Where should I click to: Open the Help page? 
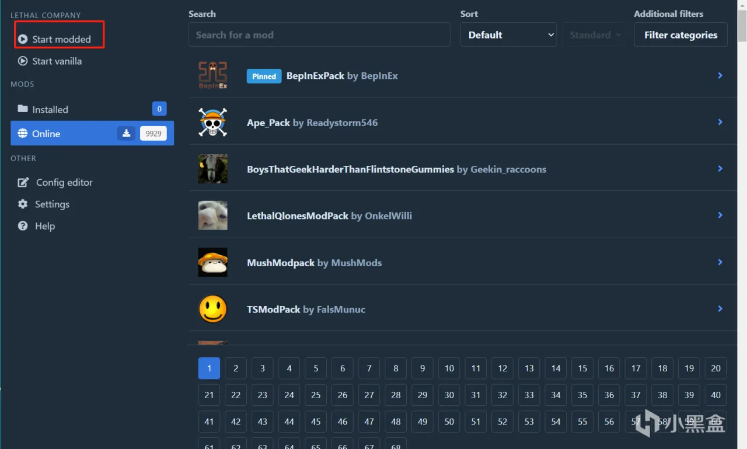pos(44,226)
